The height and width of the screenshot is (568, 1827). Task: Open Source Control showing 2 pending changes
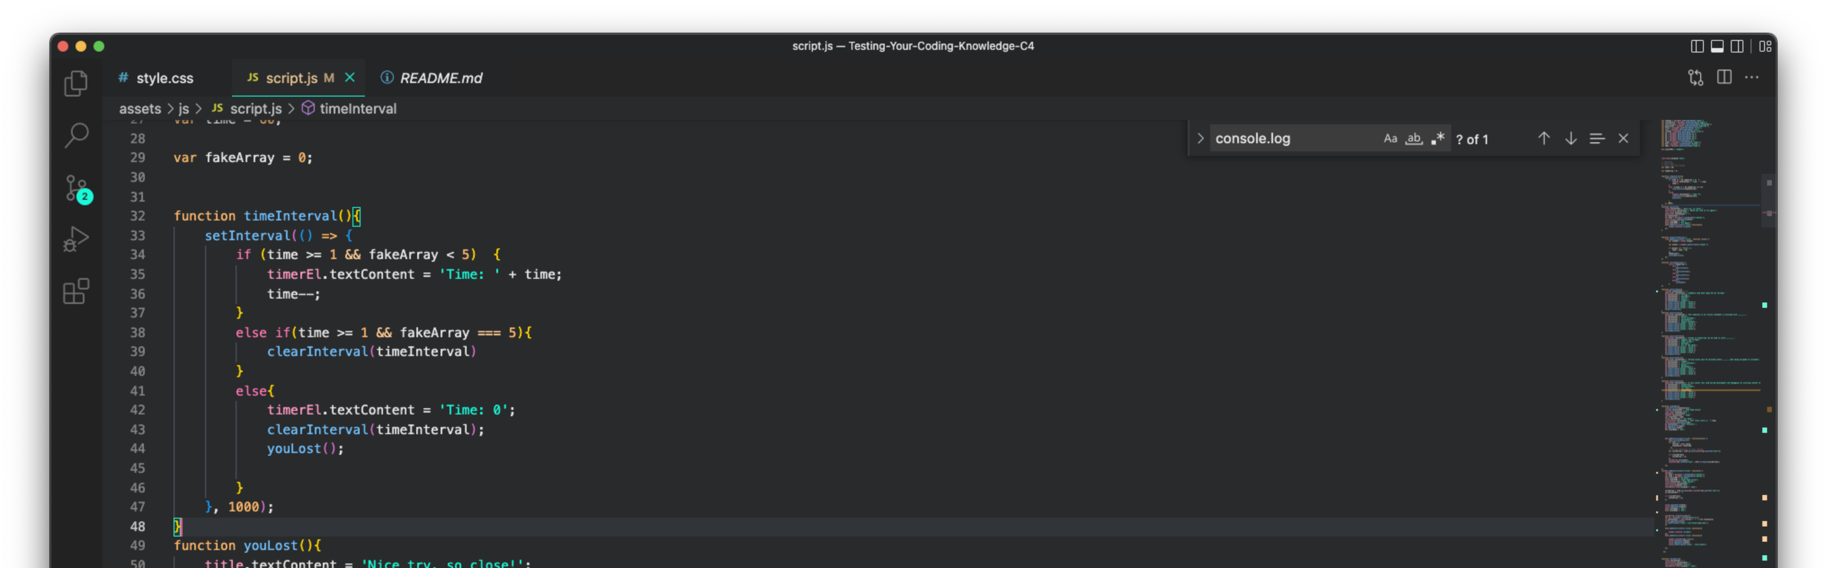[x=76, y=188]
